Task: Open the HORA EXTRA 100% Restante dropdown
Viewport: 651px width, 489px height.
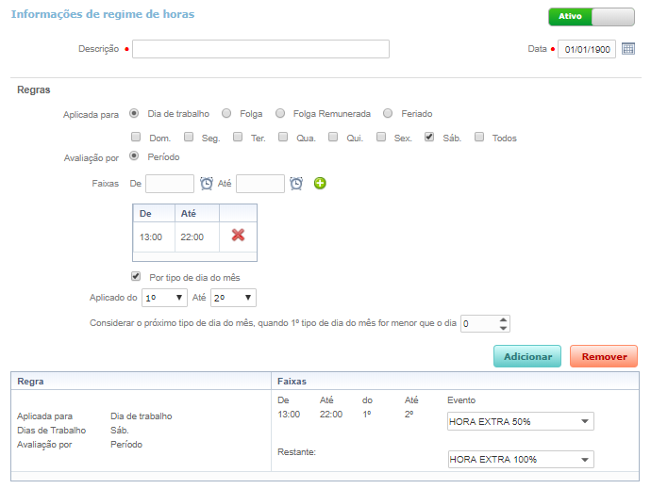Action: (521, 460)
